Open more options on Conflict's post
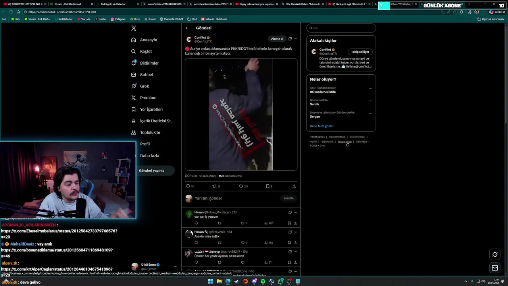 [x=295, y=39]
